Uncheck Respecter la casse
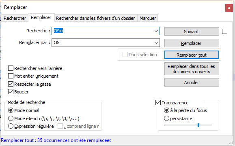Image resolution: width=235 pixels, height=146 pixels. (x=11, y=84)
